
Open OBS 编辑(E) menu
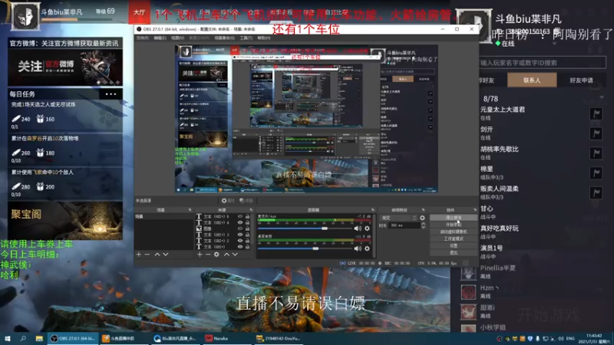click(x=160, y=38)
